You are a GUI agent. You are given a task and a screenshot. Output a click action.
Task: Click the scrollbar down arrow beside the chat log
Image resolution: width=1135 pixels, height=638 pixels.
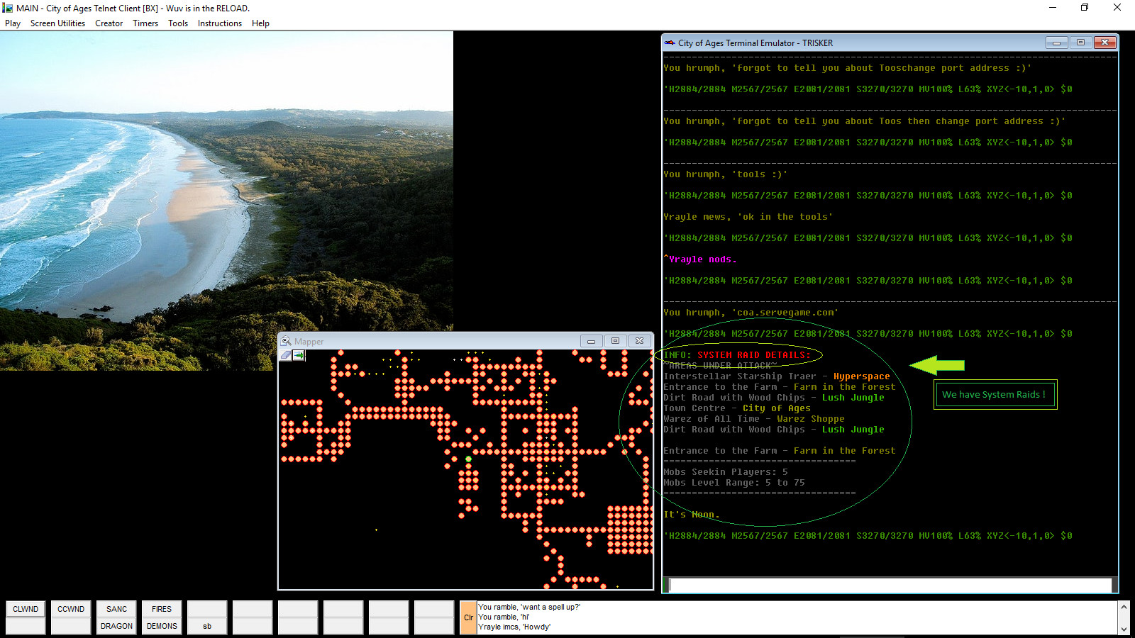[x=1123, y=629]
